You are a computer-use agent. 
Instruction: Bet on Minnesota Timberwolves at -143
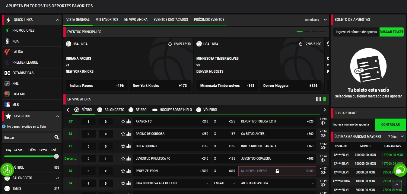[227, 86]
